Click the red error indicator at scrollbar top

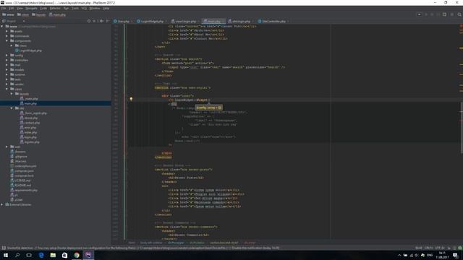[461, 26]
